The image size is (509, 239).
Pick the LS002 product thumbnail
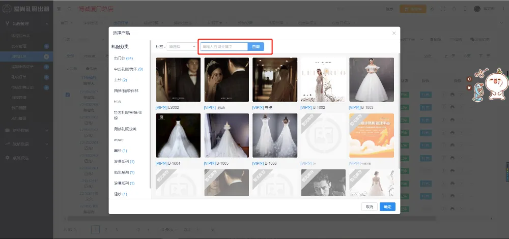coord(178,80)
